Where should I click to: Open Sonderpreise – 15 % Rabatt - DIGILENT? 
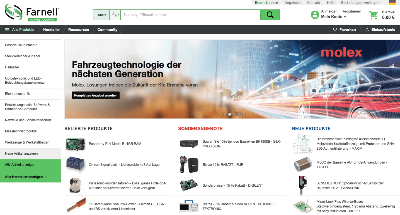coord(233,186)
